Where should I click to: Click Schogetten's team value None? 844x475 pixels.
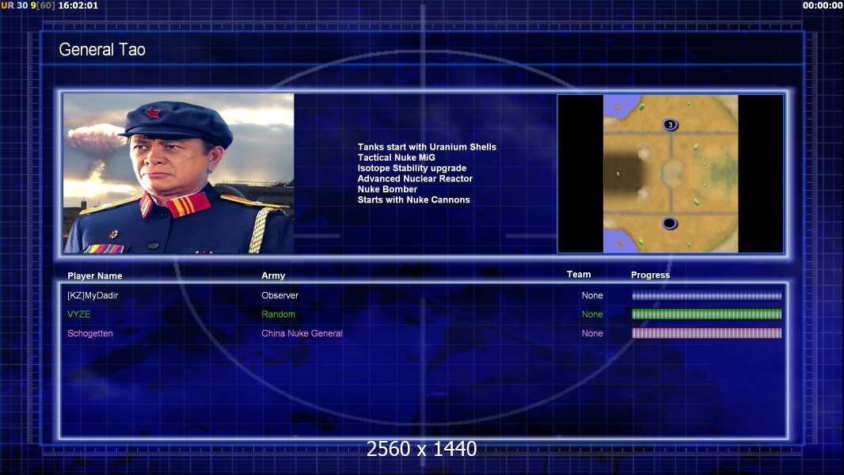click(592, 333)
